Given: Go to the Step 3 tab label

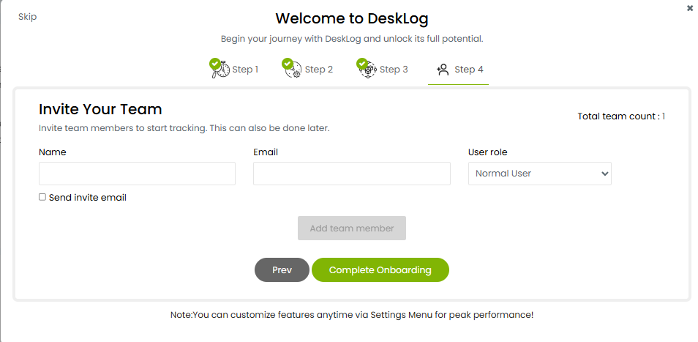Looking at the screenshot, I should [394, 70].
